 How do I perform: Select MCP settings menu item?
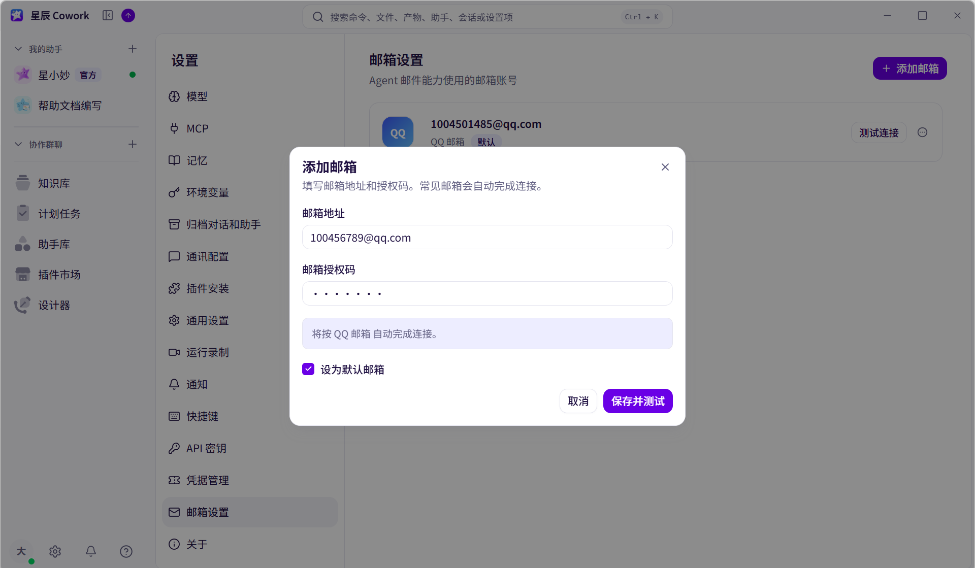pyautogui.click(x=250, y=128)
